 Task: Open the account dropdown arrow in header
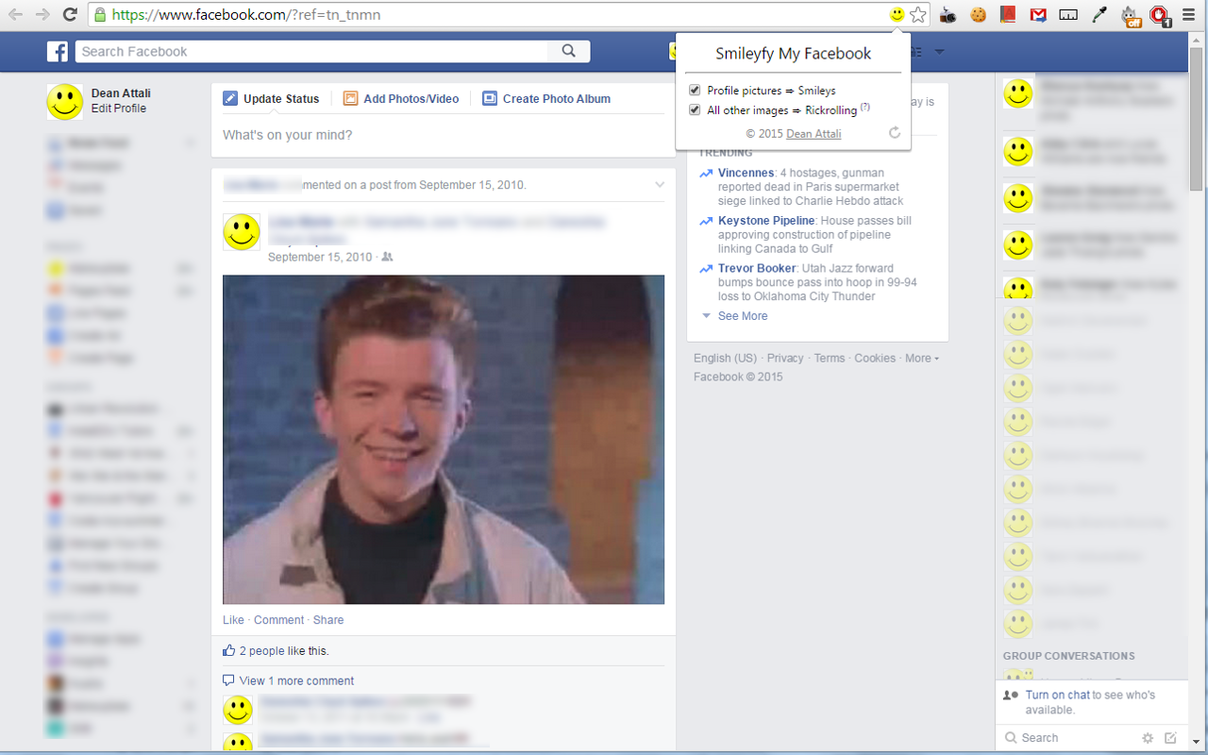coord(939,52)
